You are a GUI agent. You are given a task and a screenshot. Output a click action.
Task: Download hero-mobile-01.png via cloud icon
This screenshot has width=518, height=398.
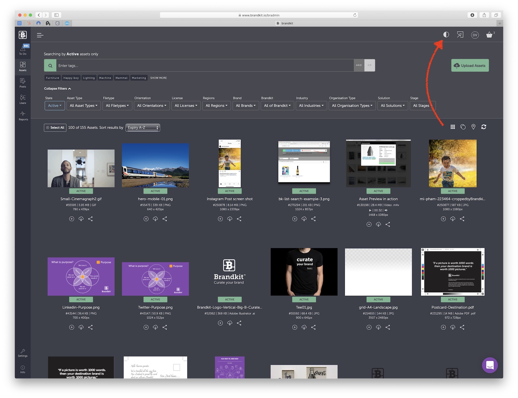pos(155,219)
